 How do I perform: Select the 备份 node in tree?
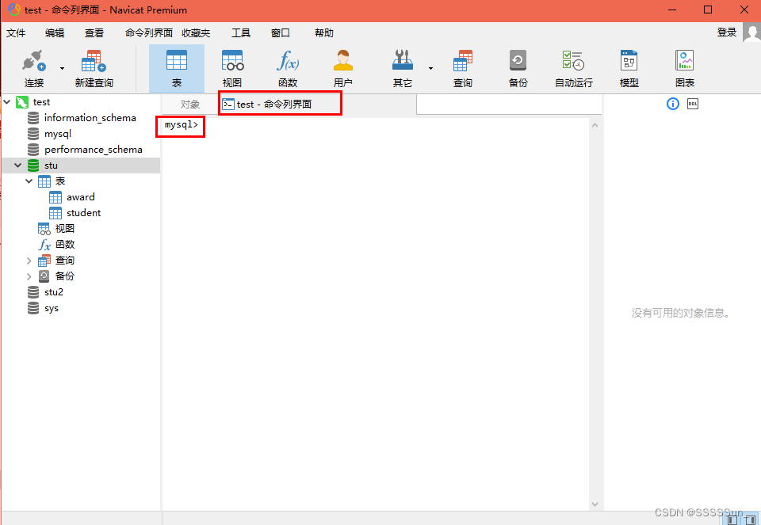tap(64, 276)
